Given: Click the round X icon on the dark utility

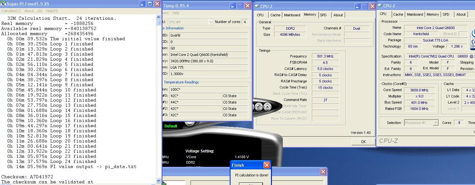Looking at the screenshot, I should point(267,107).
